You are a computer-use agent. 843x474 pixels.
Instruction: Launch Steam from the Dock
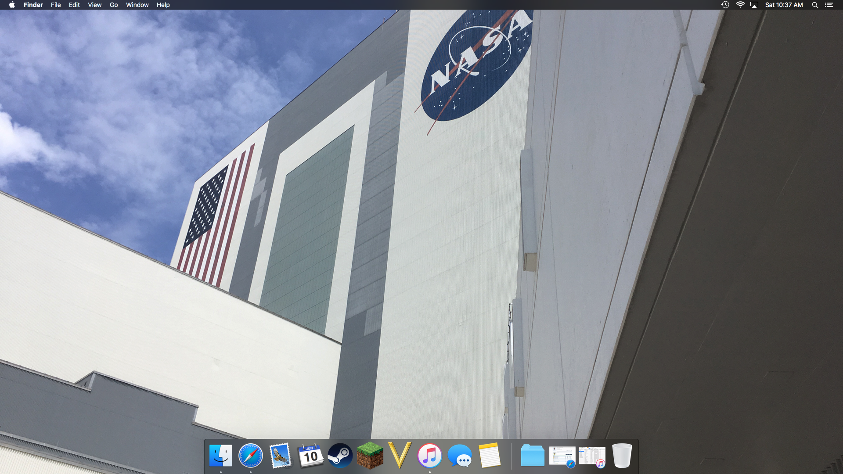340,456
